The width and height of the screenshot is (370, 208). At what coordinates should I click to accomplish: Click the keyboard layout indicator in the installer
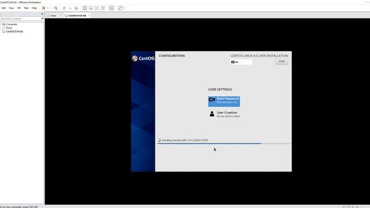241,62
